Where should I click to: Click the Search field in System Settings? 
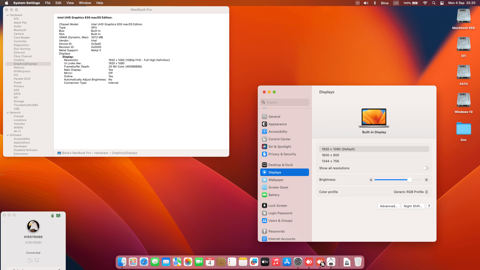[284, 102]
